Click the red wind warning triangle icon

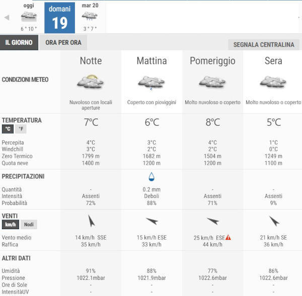(x=228, y=238)
